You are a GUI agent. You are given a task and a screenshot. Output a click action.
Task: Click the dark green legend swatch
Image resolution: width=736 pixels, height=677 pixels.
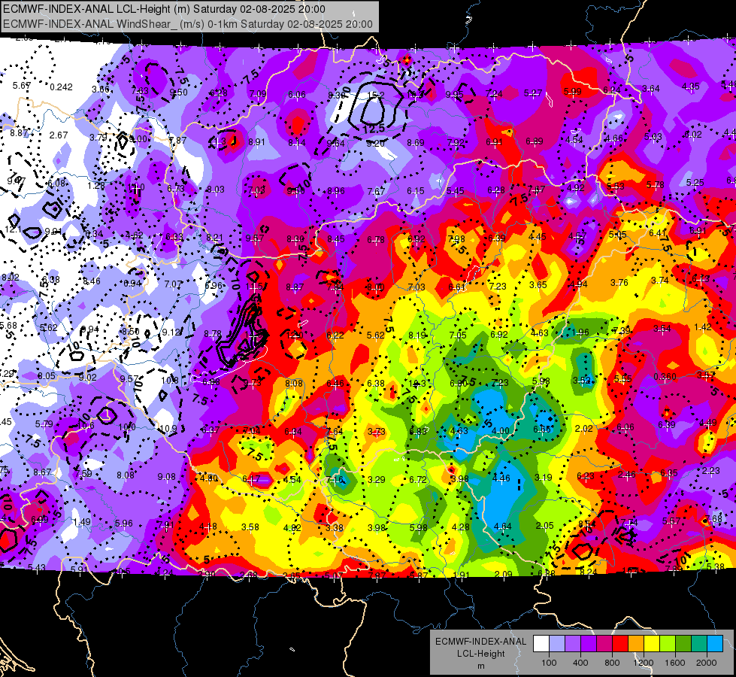tap(683, 644)
